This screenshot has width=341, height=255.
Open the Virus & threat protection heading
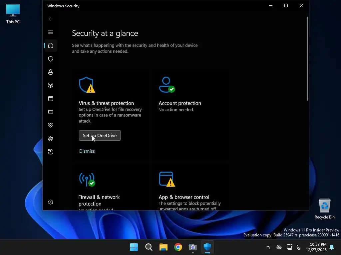tap(106, 103)
